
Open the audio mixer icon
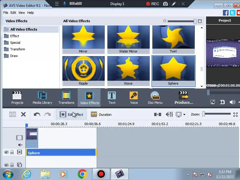pos(169,114)
